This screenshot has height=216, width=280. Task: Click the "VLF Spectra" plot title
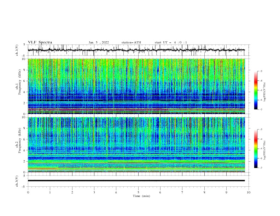pyautogui.click(x=40, y=42)
